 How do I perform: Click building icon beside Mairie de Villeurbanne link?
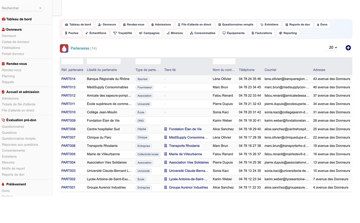(166, 154)
